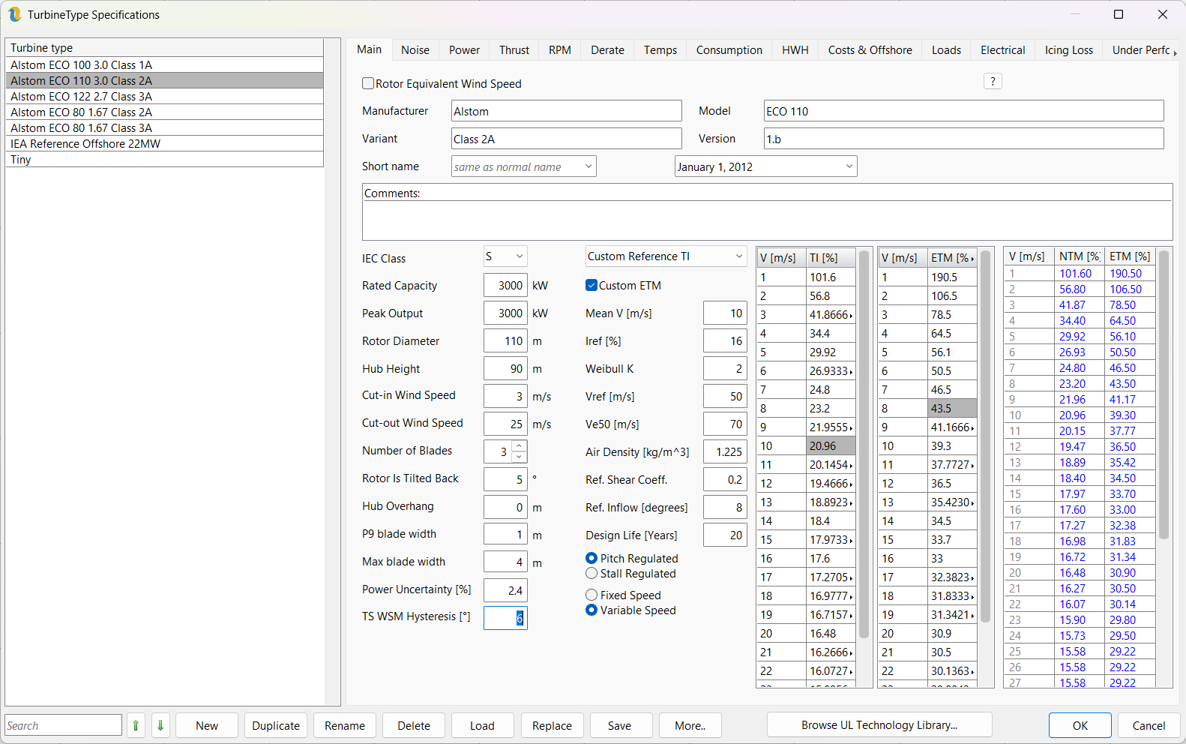The height and width of the screenshot is (744, 1186).
Task: Open the question mark help button
Action: pyautogui.click(x=993, y=81)
